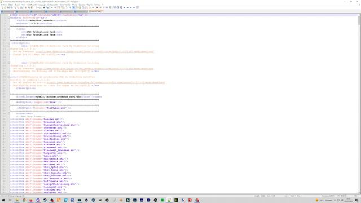Create a new document from toolbar
This screenshot has height=203, width=361.
[x=2, y=7]
